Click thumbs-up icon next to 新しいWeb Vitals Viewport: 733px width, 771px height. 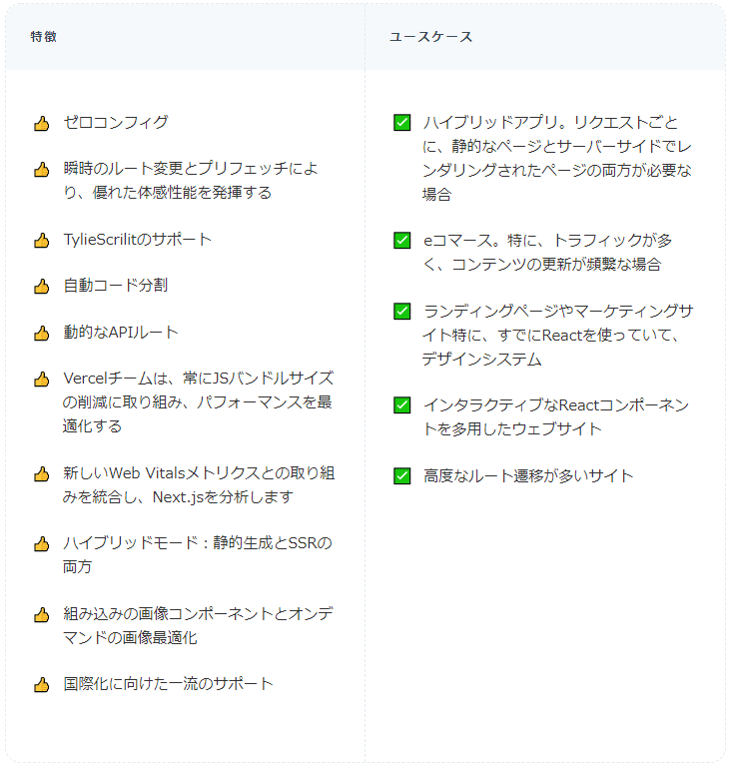pos(42,474)
